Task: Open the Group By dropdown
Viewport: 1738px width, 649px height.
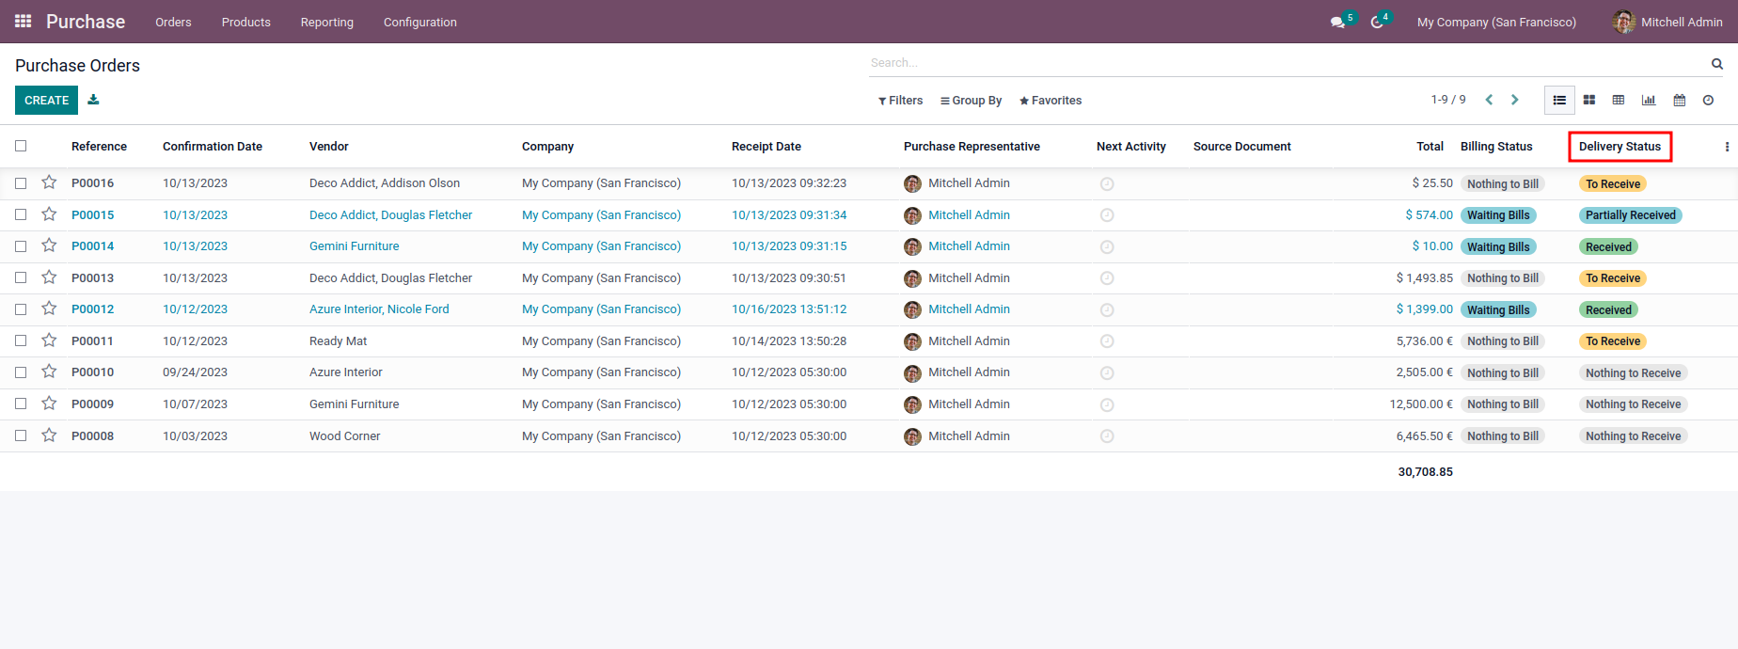Action: (971, 101)
